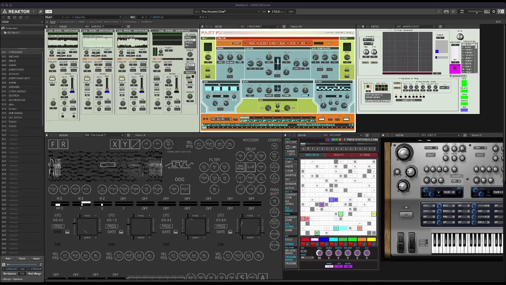Open the search magnifier next to Reaktor logo
This screenshot has height=285, width=506.
coord(40,11)
